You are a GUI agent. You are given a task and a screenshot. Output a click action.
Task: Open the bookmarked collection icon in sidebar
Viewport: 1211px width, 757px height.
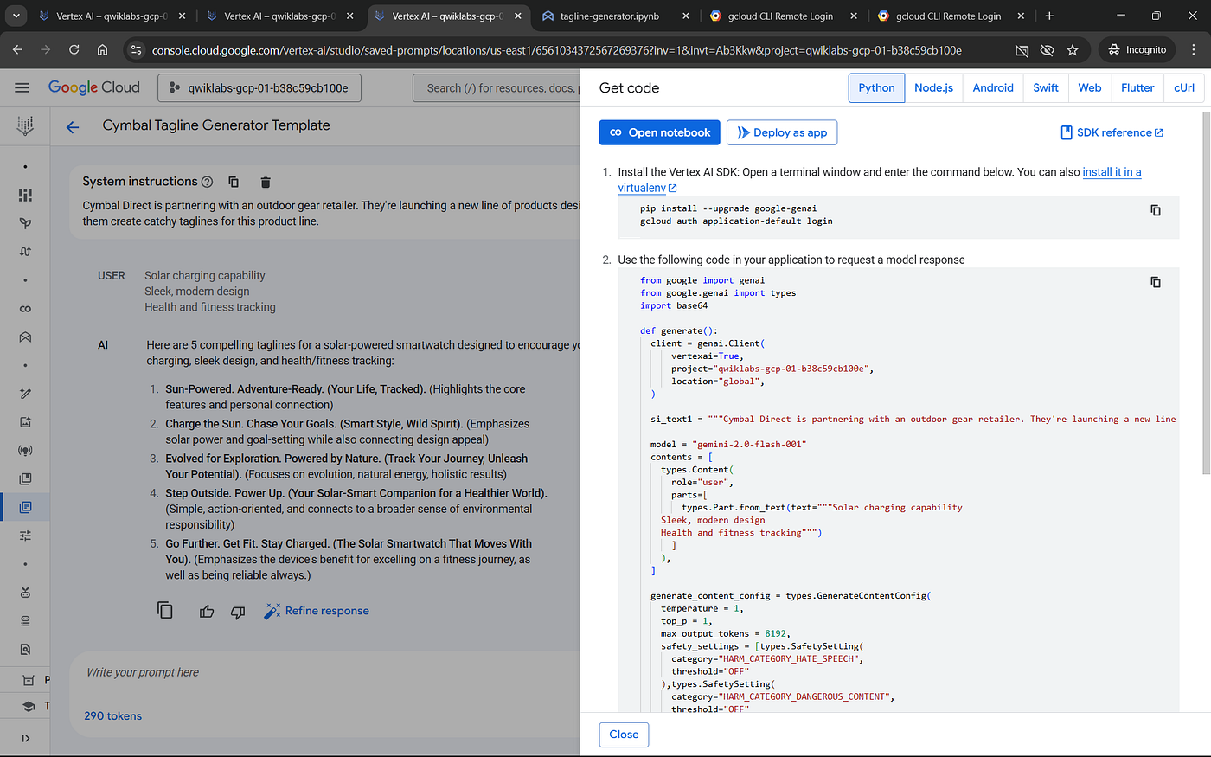[x=25, y=478]
